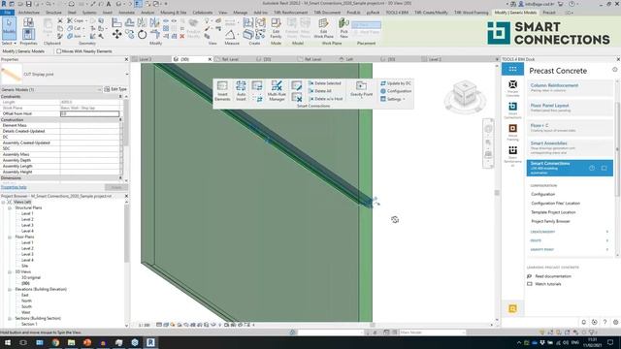Click Read documentation link
Image resolution: width=621 pixels, height=349 pixels.
(x=553, y=276)
